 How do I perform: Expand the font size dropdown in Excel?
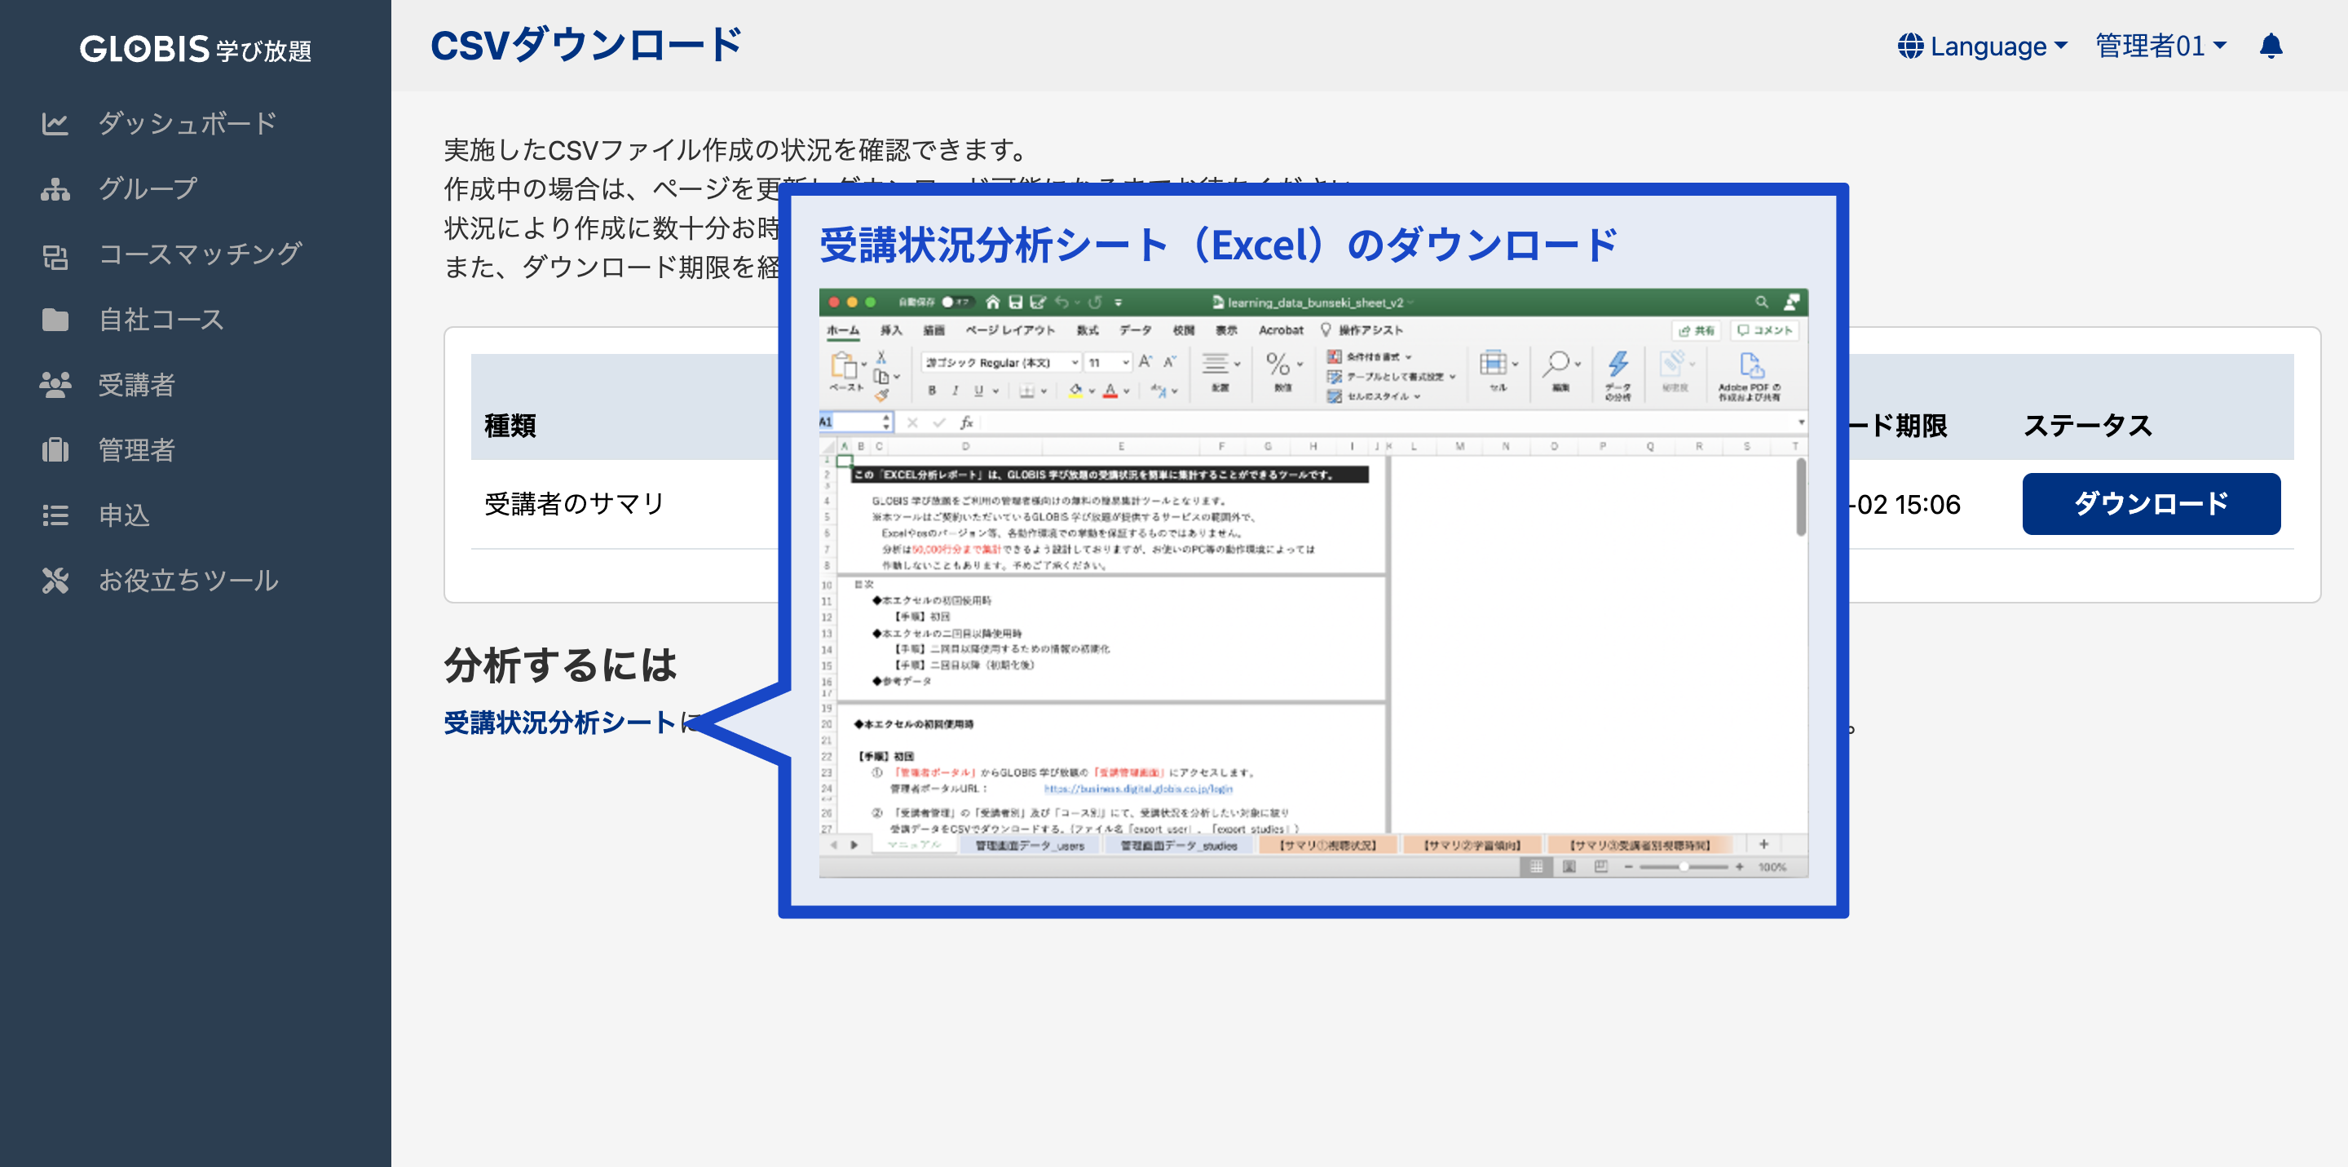tap(1127, 362)
